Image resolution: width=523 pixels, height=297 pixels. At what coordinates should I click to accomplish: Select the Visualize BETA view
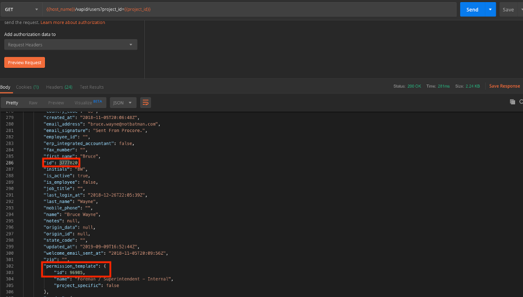click(x=88, y=102)
